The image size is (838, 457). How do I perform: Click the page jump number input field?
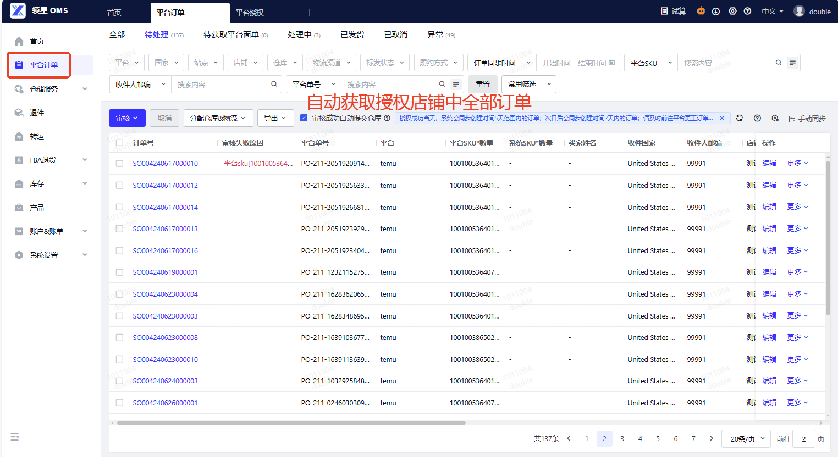click(803, 438)
